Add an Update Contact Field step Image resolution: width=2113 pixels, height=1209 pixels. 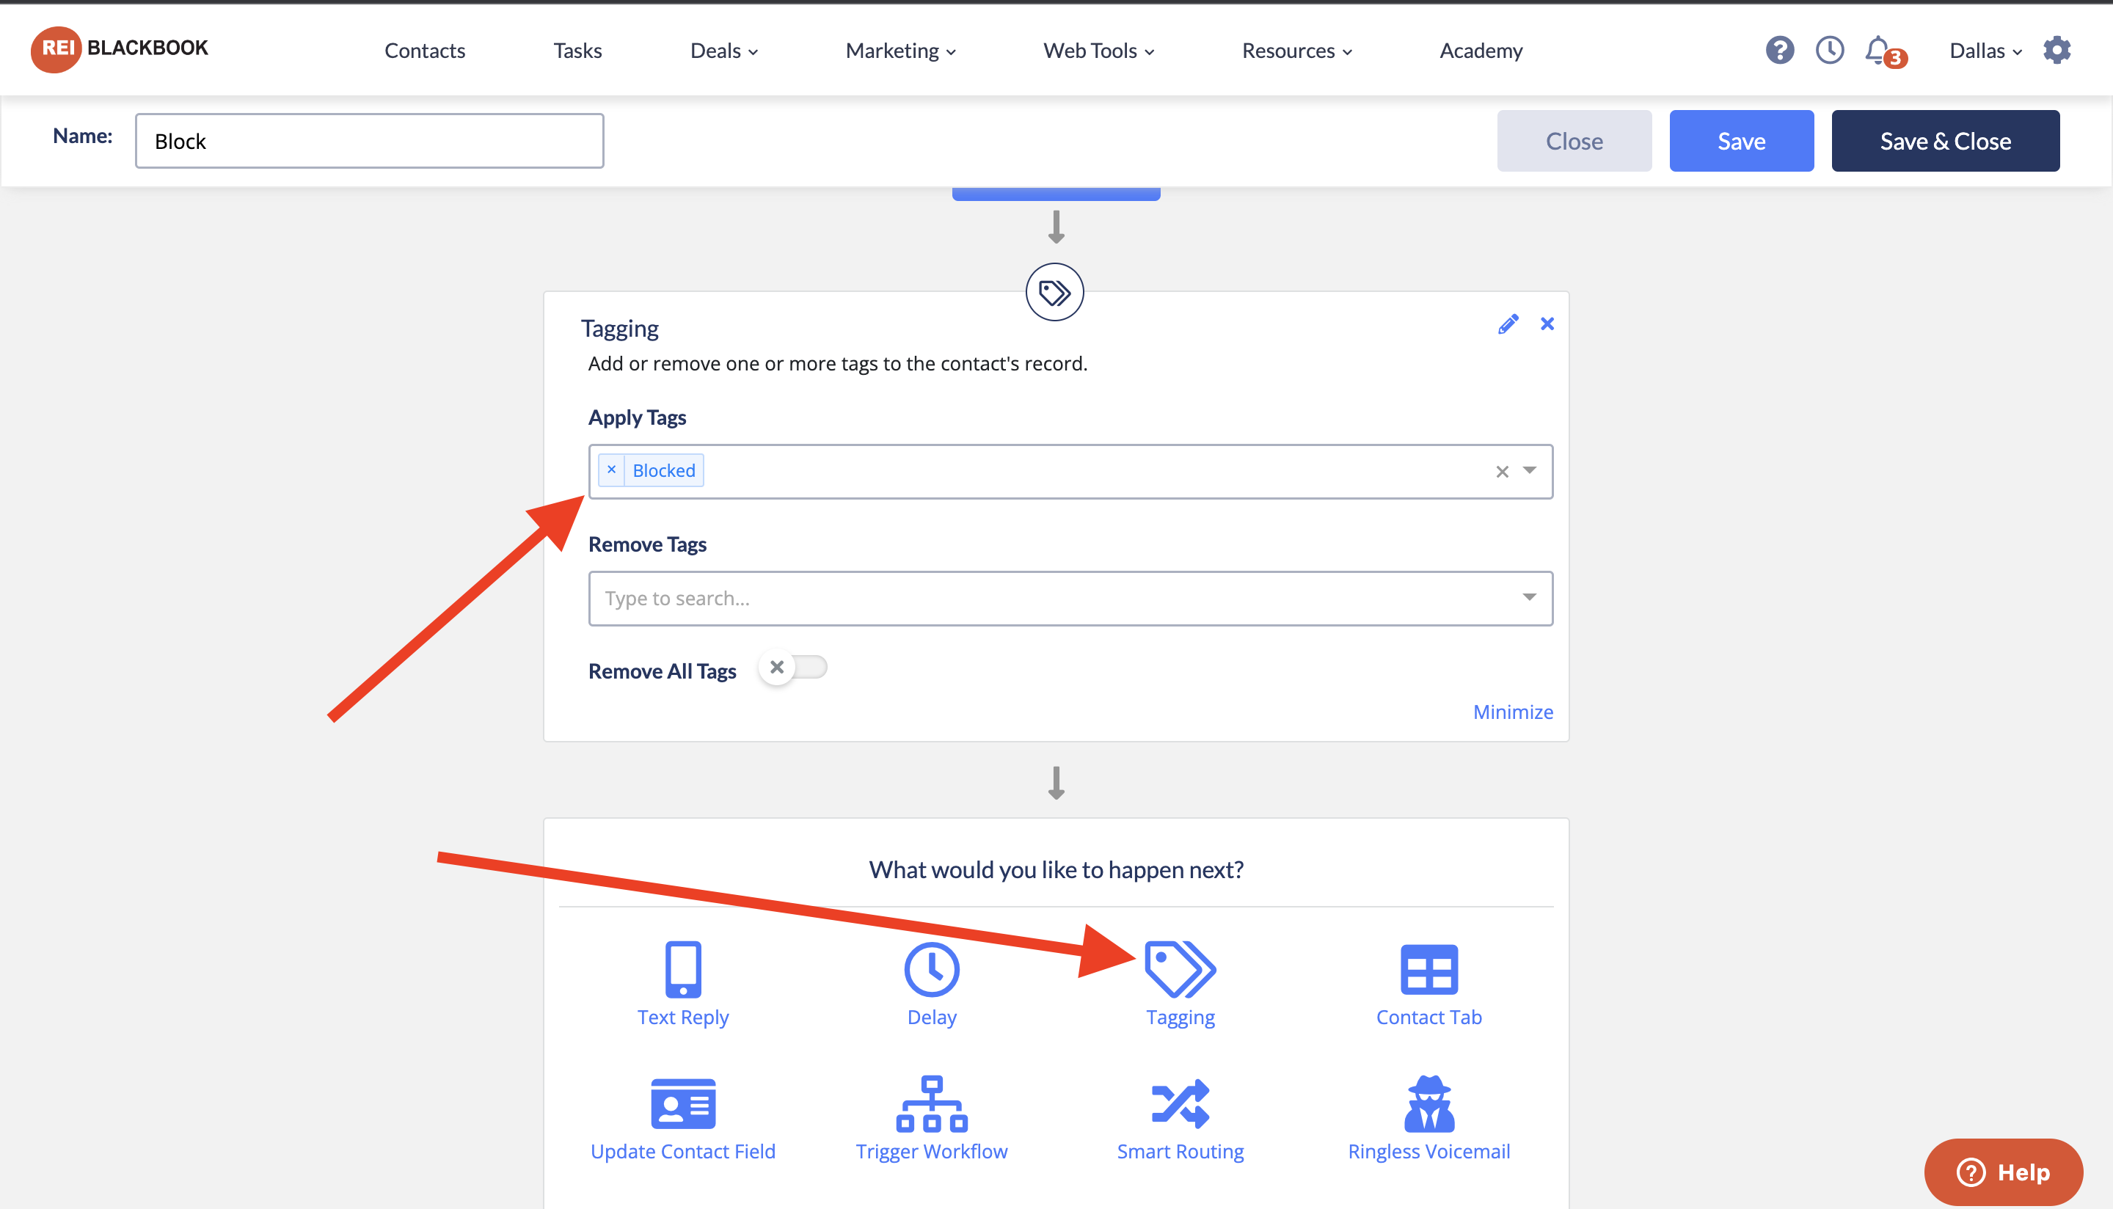pos(682,1119)
